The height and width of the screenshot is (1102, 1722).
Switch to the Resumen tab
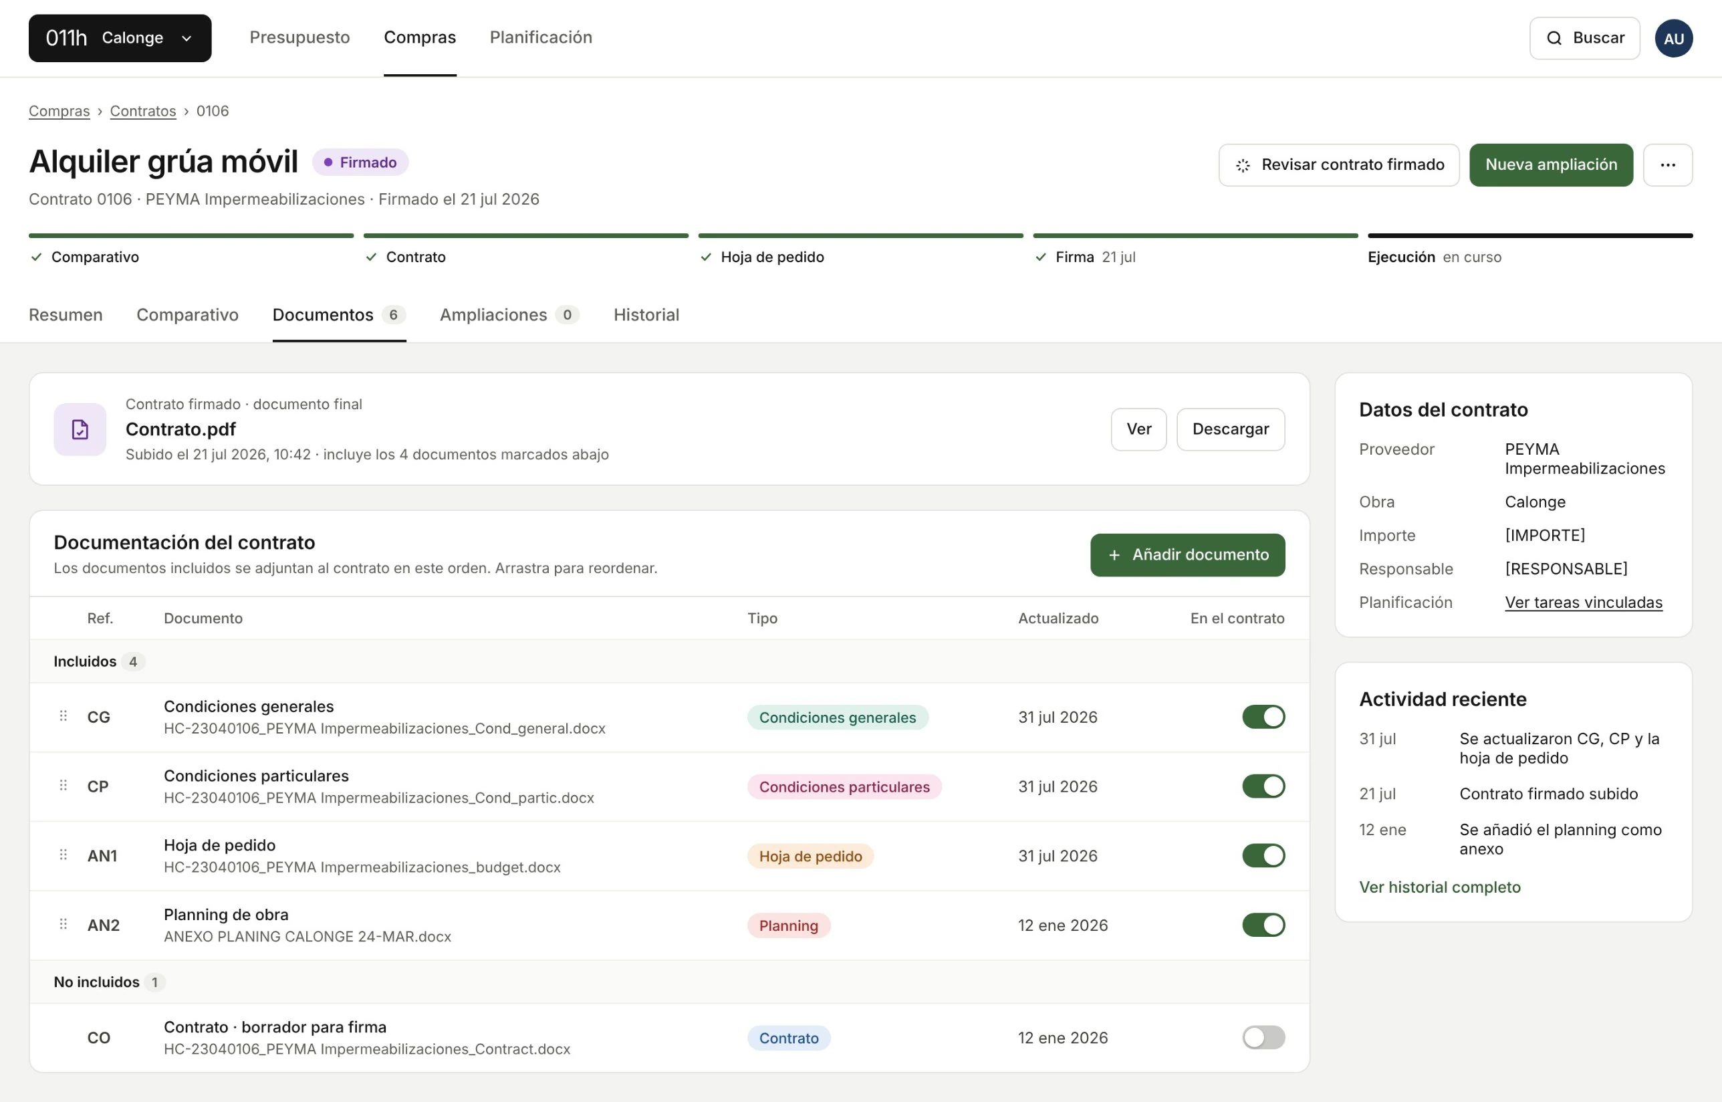pyautogui.click(x=66, y=315)
